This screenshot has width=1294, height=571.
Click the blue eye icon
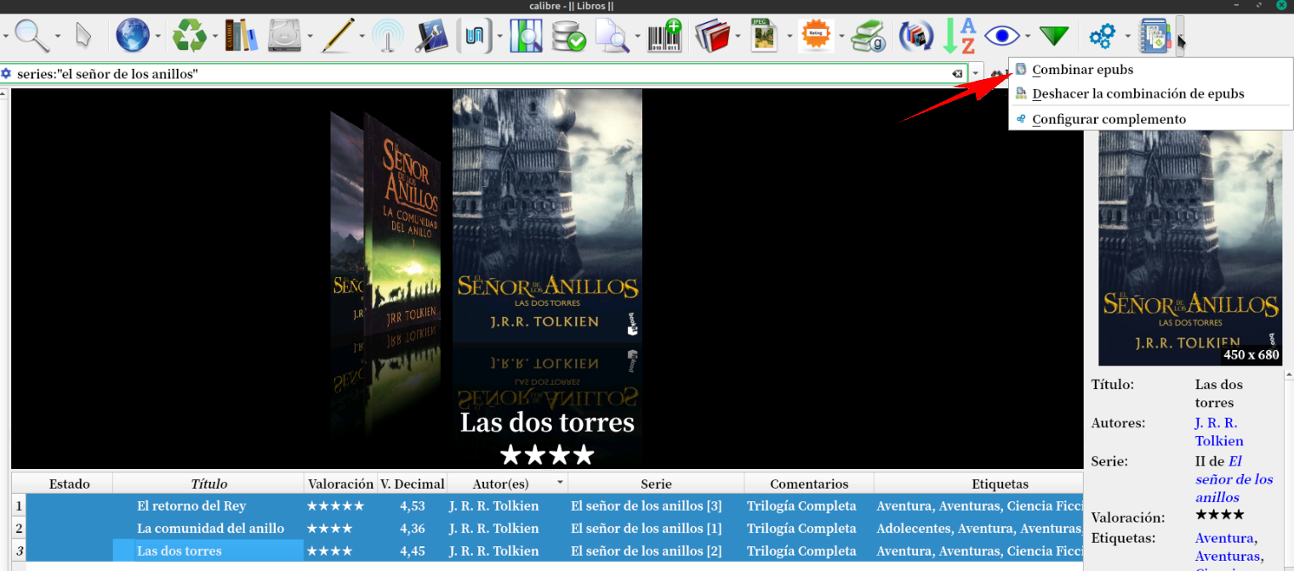tap(1002, 36)
